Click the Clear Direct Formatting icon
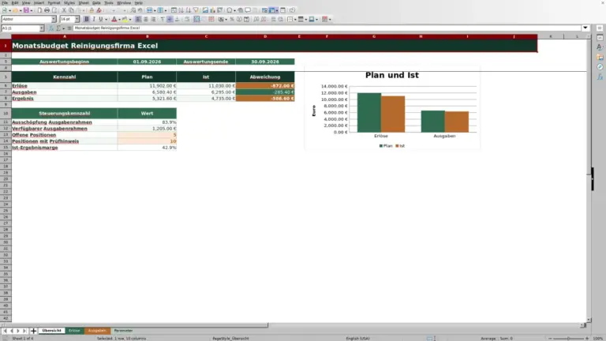This screenshot has height=341, width=606. [99, 10]
